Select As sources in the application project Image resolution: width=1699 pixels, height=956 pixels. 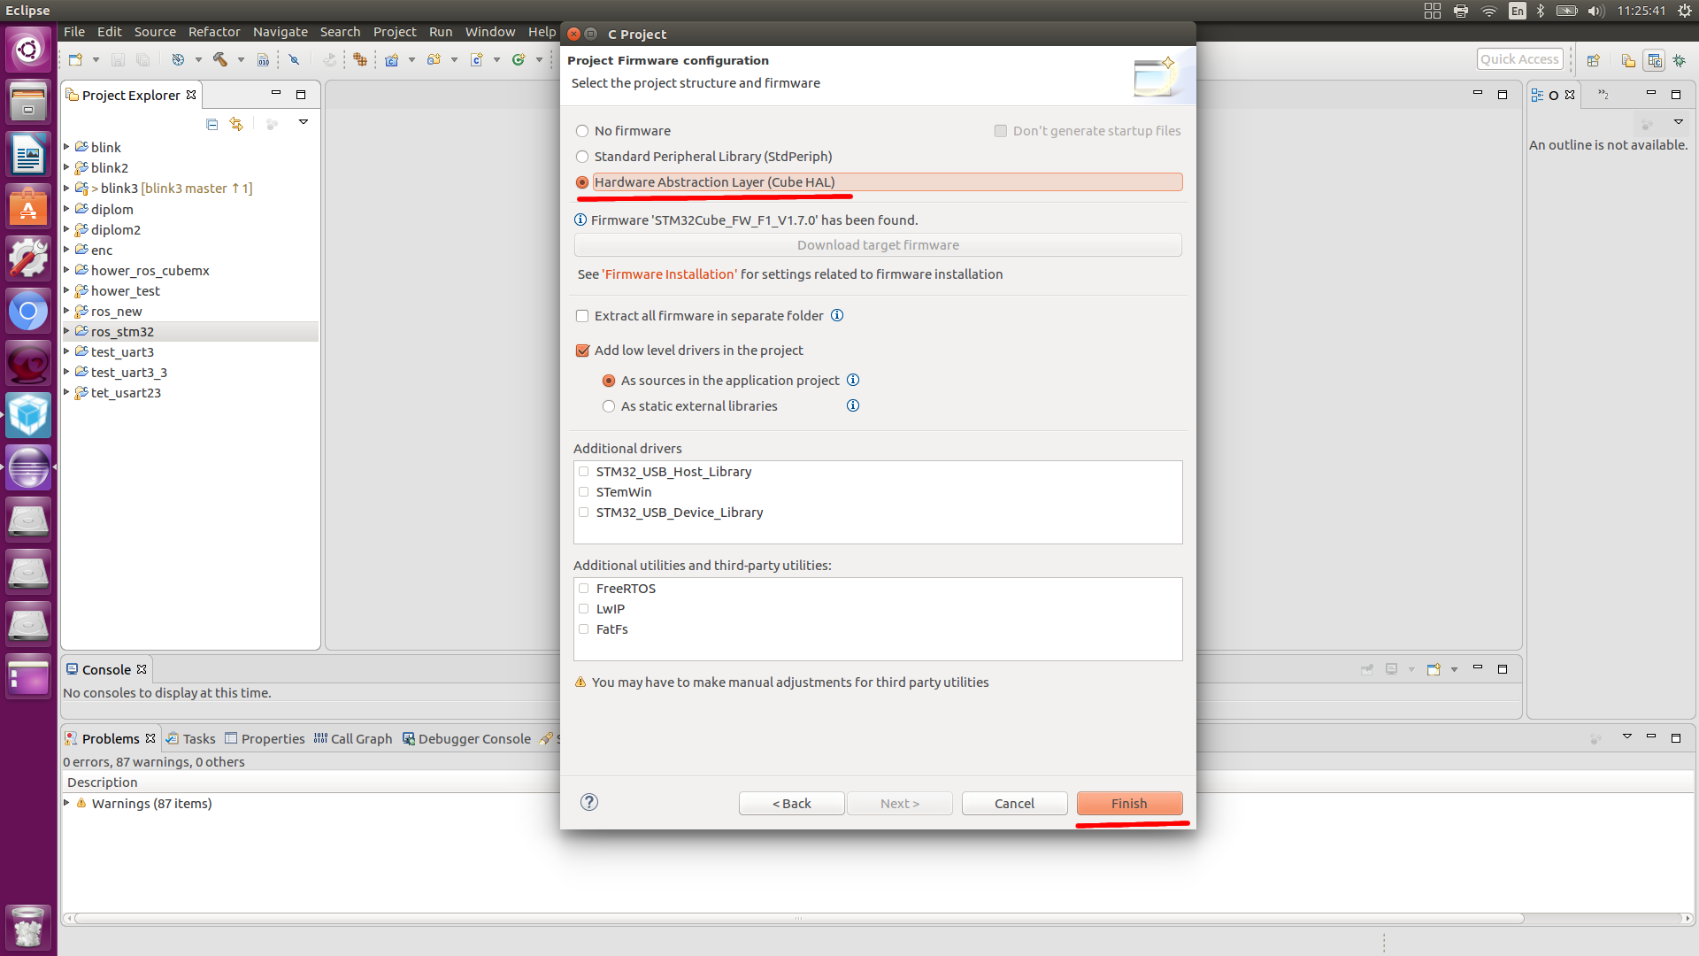pos(608,380)
